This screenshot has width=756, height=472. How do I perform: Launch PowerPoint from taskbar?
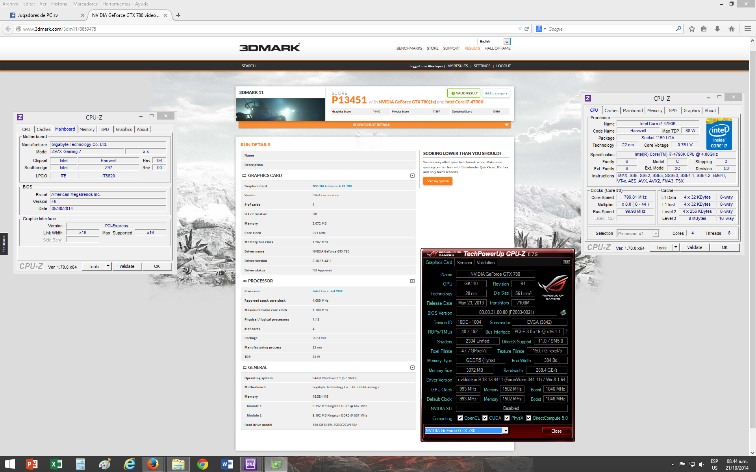click(32, 464)
